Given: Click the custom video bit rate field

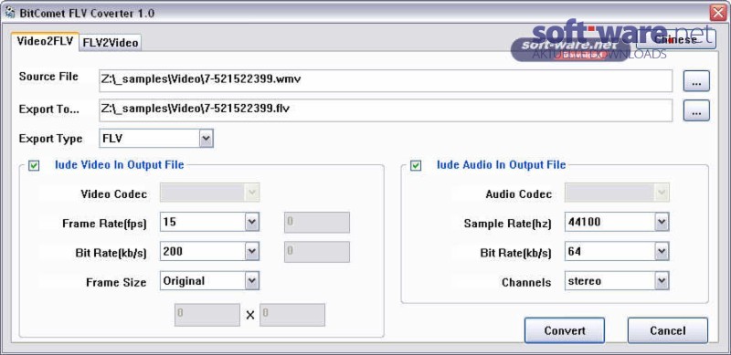Looking at the screenshot, I should pos(317,252).
